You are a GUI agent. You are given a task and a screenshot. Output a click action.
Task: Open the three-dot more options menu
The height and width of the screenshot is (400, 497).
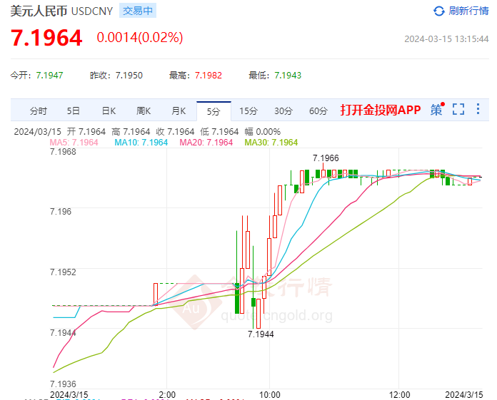478,109
